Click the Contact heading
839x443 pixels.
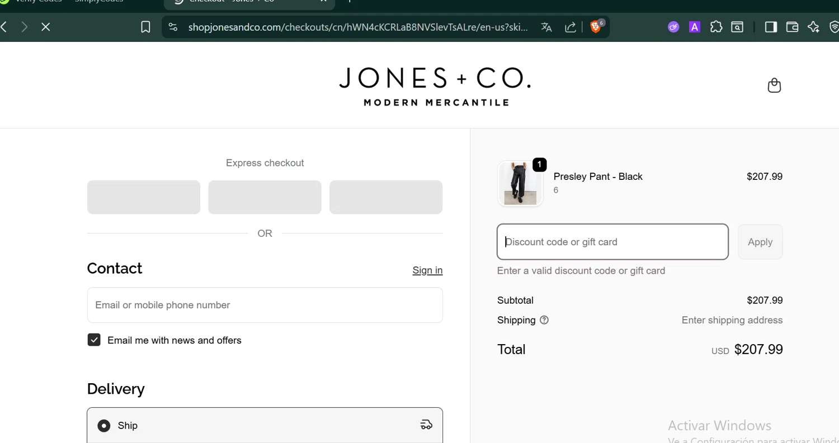point(115,269)
